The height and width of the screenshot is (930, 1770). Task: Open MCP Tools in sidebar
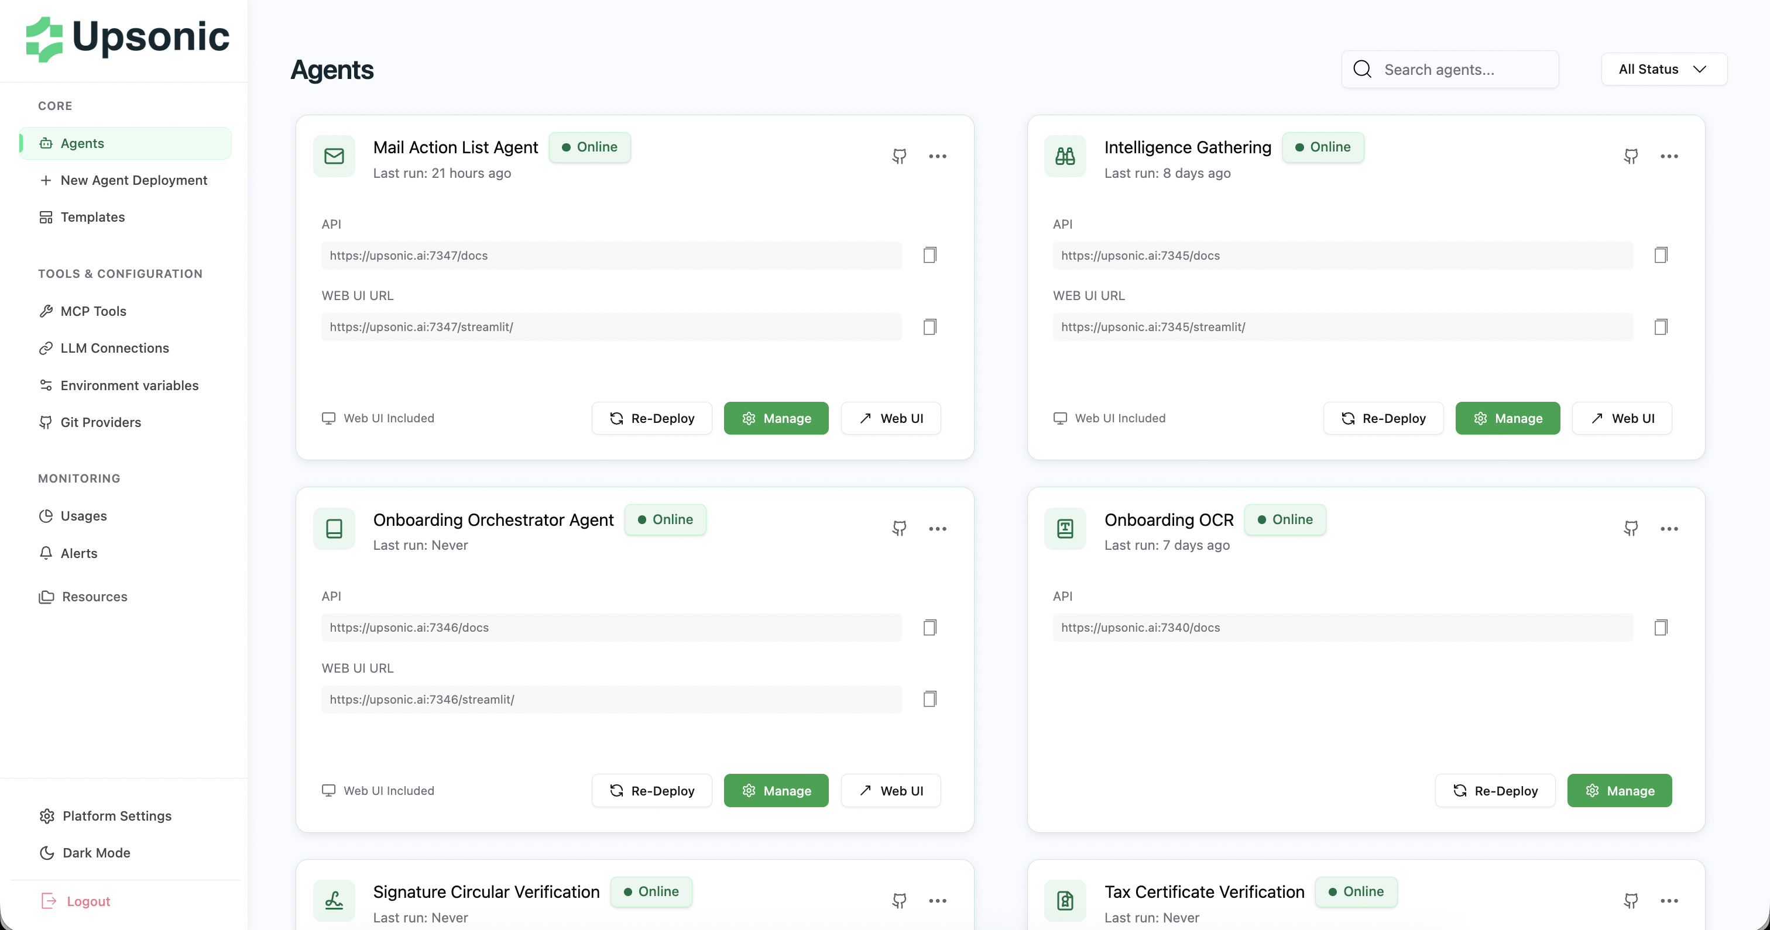[94, 311]
